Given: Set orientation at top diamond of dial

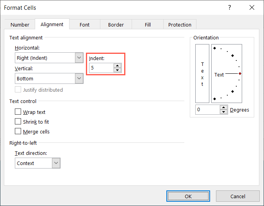Looking at the screenshot, I should coord(214,48).
